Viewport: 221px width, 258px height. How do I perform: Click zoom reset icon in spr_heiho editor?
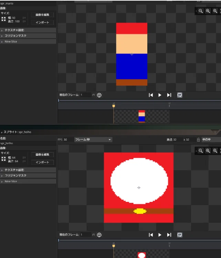click(208, 151)
